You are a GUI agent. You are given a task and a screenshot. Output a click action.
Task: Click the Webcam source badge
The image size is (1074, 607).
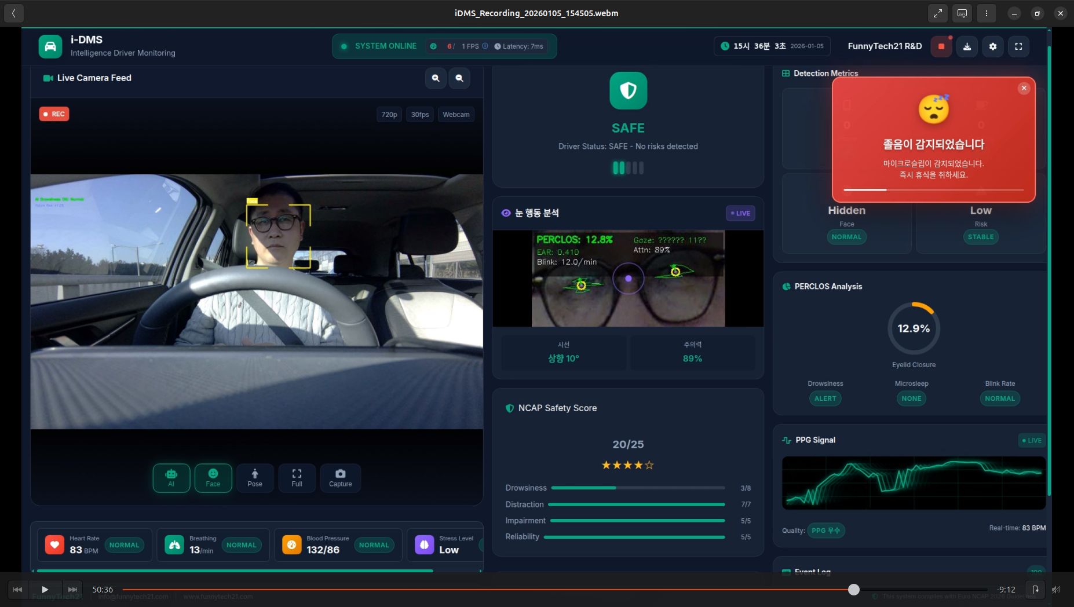point(456,115)
